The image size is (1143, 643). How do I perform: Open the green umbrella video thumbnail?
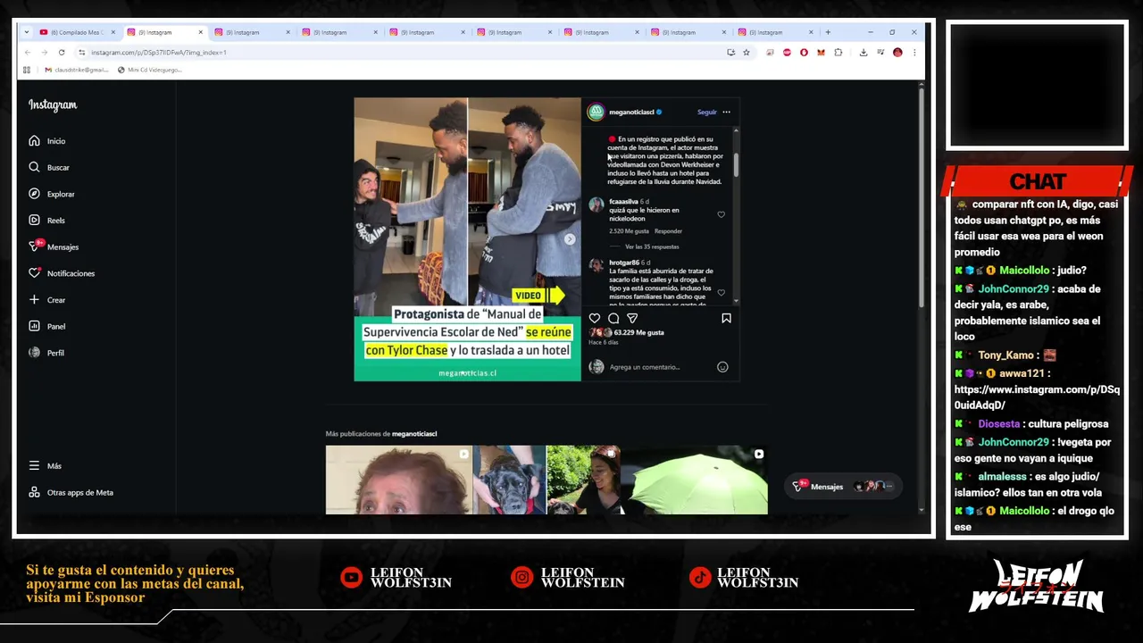(x=694, y=480)
